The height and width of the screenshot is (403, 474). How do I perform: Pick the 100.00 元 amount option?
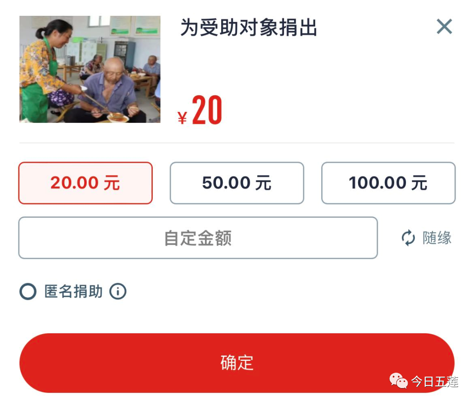pos(388,183)
